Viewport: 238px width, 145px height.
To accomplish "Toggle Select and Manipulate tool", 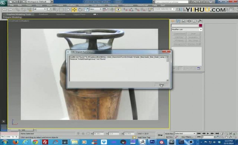I will [x=112, y=10].
